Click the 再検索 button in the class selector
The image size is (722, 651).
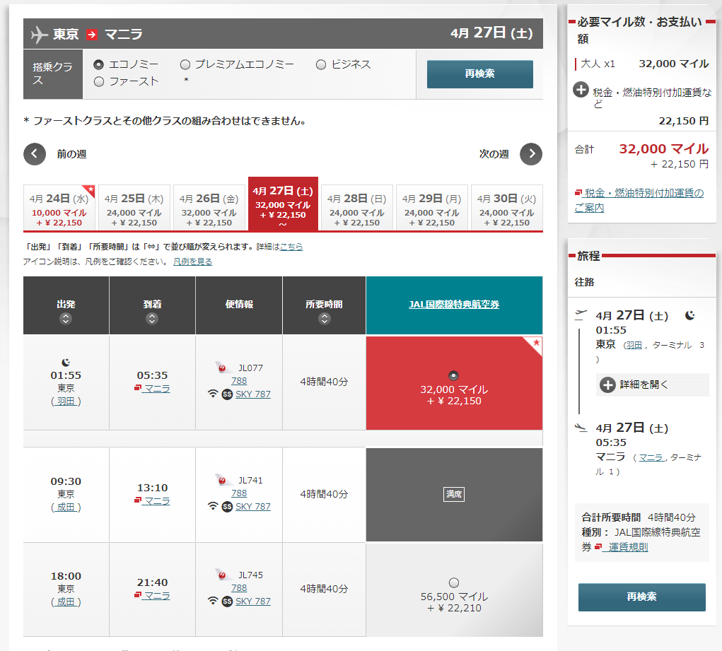tap(479, 74)
